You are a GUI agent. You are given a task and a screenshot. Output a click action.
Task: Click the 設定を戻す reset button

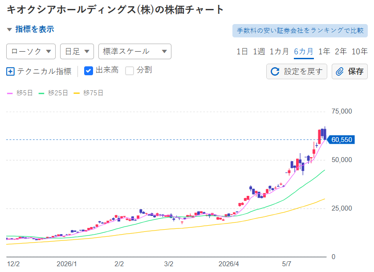[297, 71]
